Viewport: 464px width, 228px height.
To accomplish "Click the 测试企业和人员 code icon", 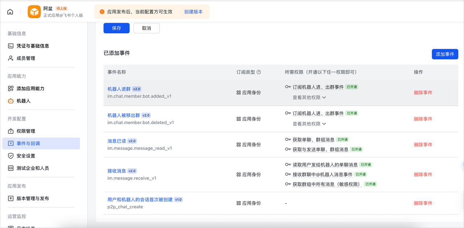I will pos(11,168).
